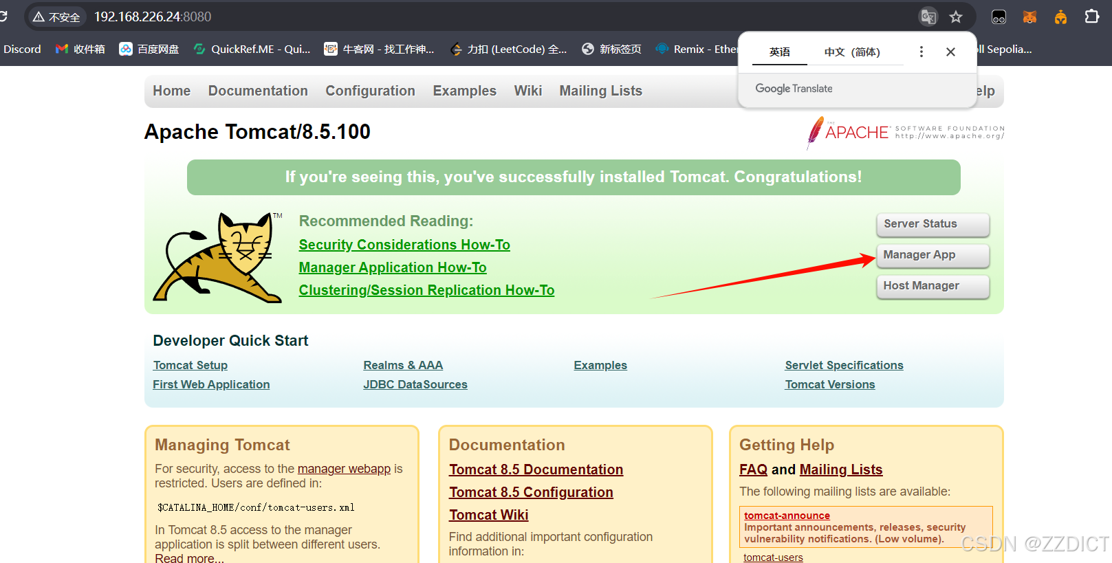This screenshot has height=563, width=1112.
Task: Open the Configuration nav item
Action: (370, 91)
